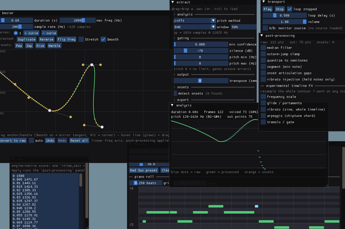This screenshot has width=345, height=229.
Task: Click yellow handle right of peak anchor
Action: coord(100,65)
